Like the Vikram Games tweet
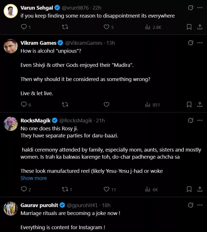The image size is (207, 232). [106, 105]
